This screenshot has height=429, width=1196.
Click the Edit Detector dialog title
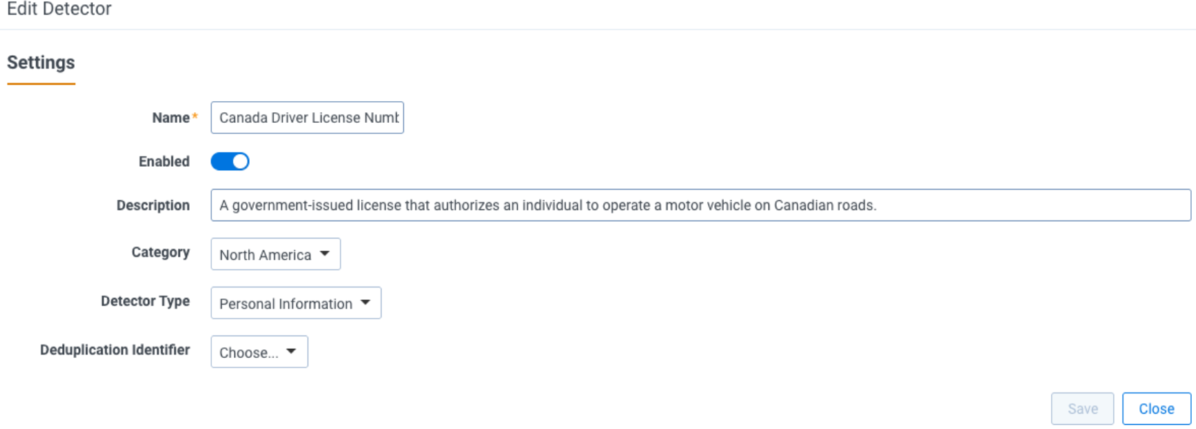pos(59,10)
